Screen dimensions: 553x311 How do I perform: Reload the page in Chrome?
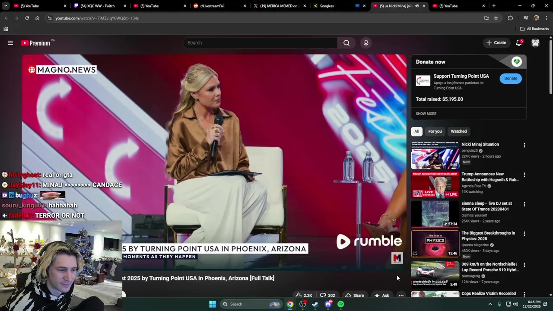pos(27,18)
